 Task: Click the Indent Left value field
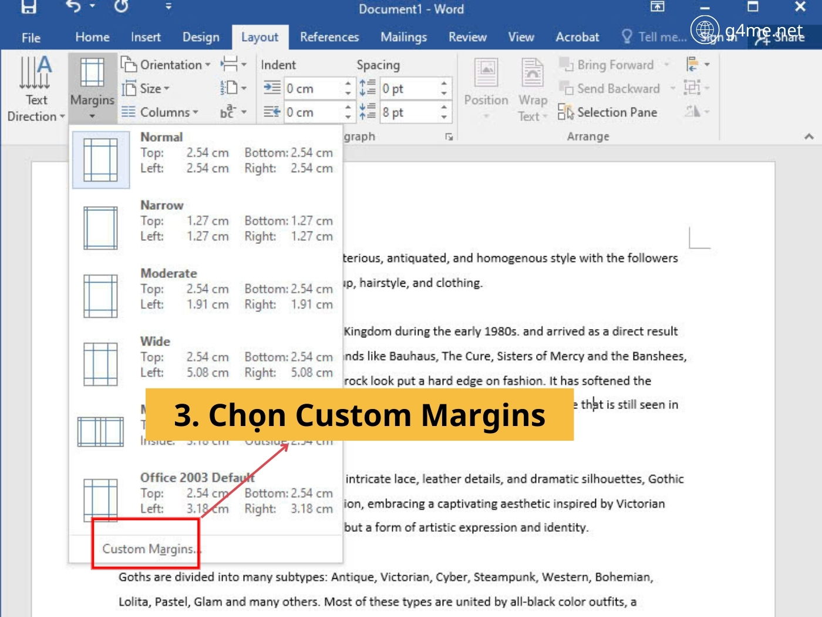pos(312,89)
